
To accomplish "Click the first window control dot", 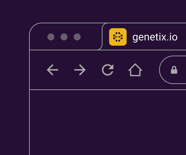I will click(x=51, y=37).
